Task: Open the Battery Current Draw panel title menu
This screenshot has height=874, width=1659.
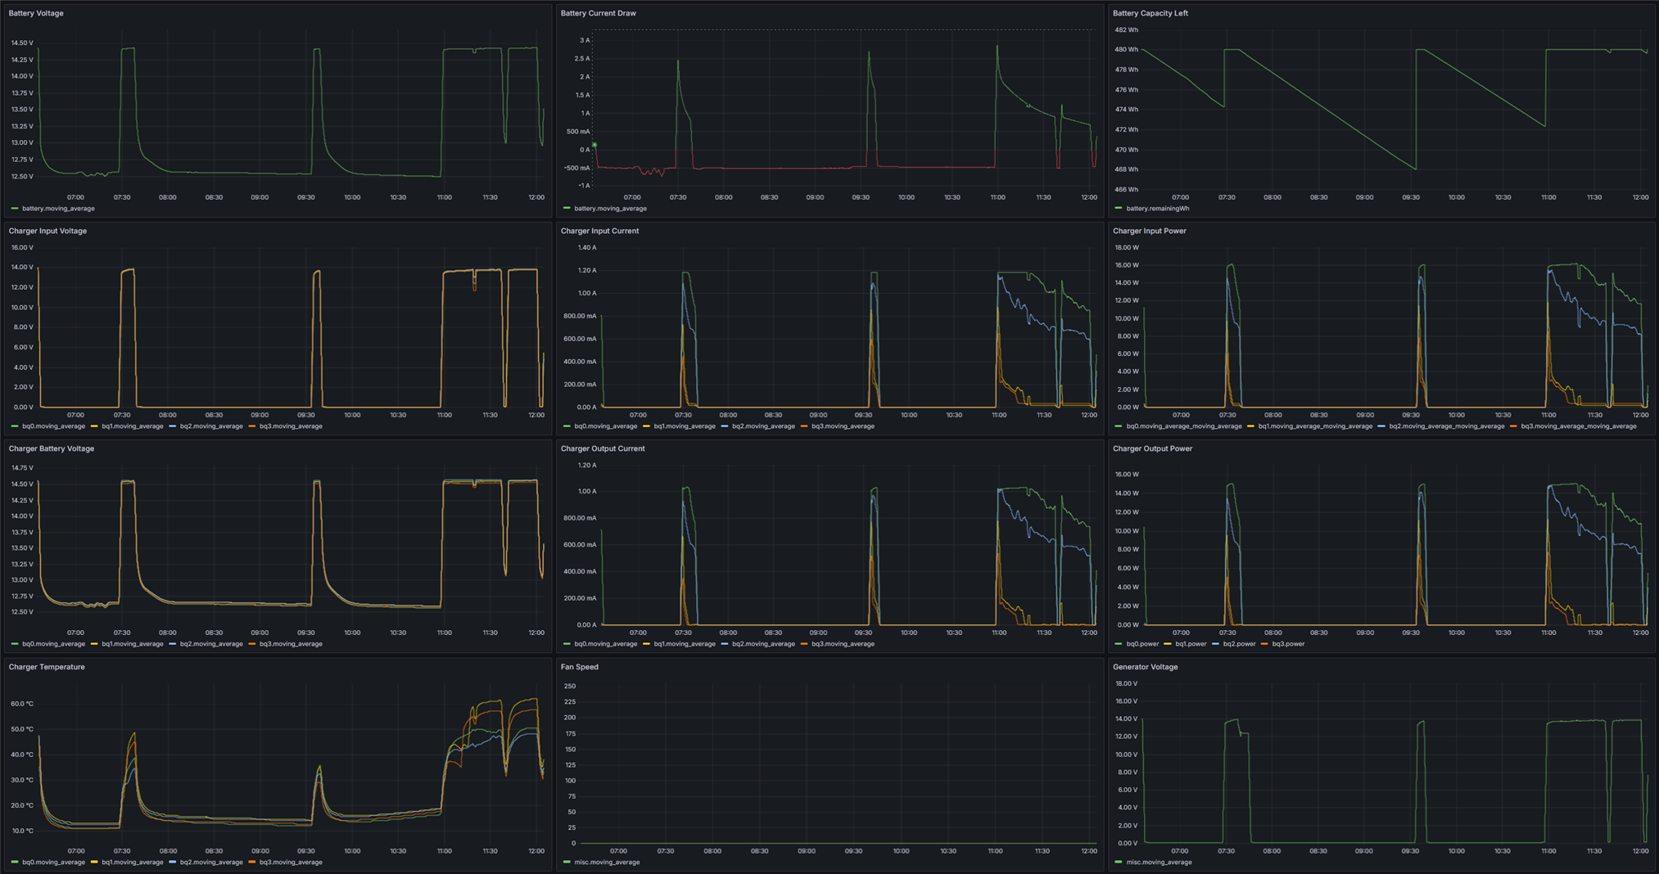Action: (x=598, y=13)
